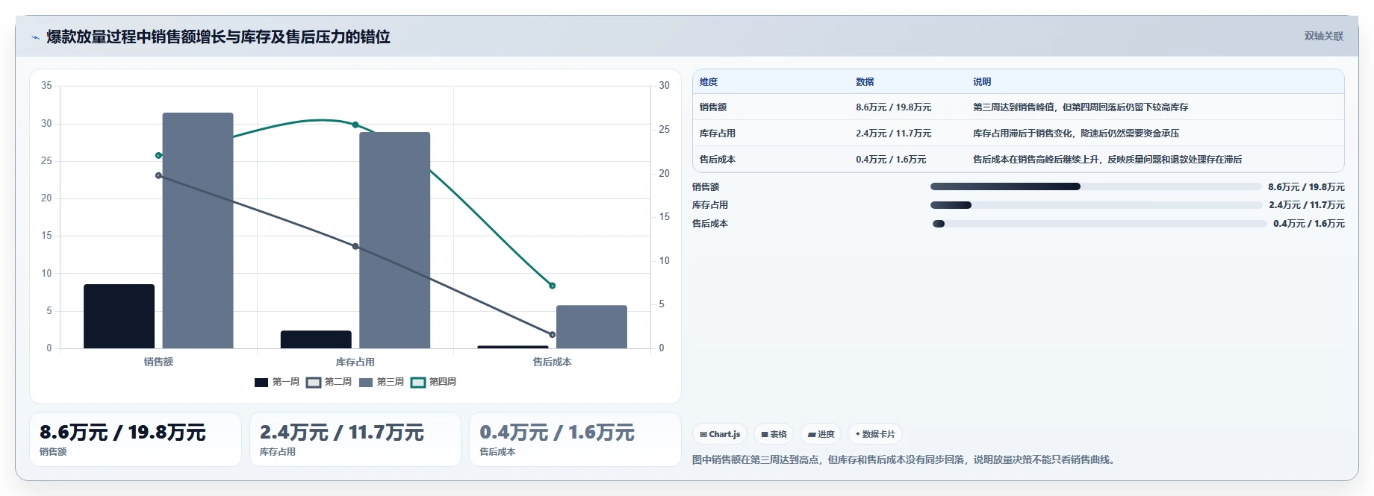Click the gray 第三周 bar for 销售额
1374x496 pixels.
pos(198,230)
